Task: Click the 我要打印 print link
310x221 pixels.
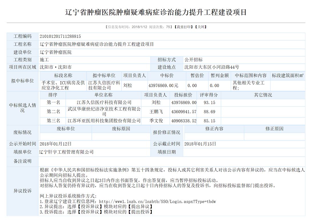Action: tap(183, 27)
